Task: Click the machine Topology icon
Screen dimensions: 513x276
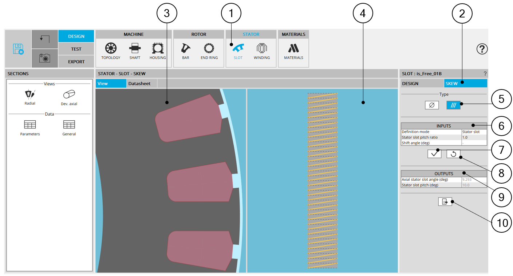Action: [x=111, y=51]
